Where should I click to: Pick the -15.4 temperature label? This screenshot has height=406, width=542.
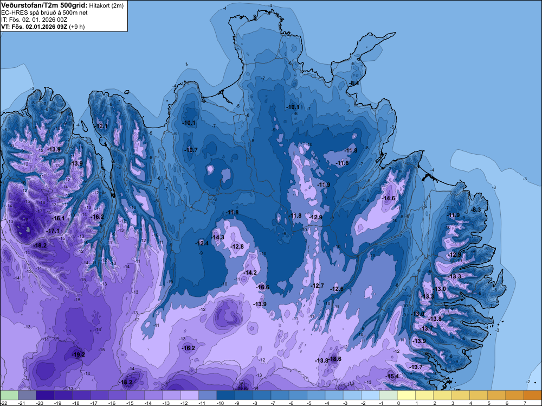click(392, 376)
